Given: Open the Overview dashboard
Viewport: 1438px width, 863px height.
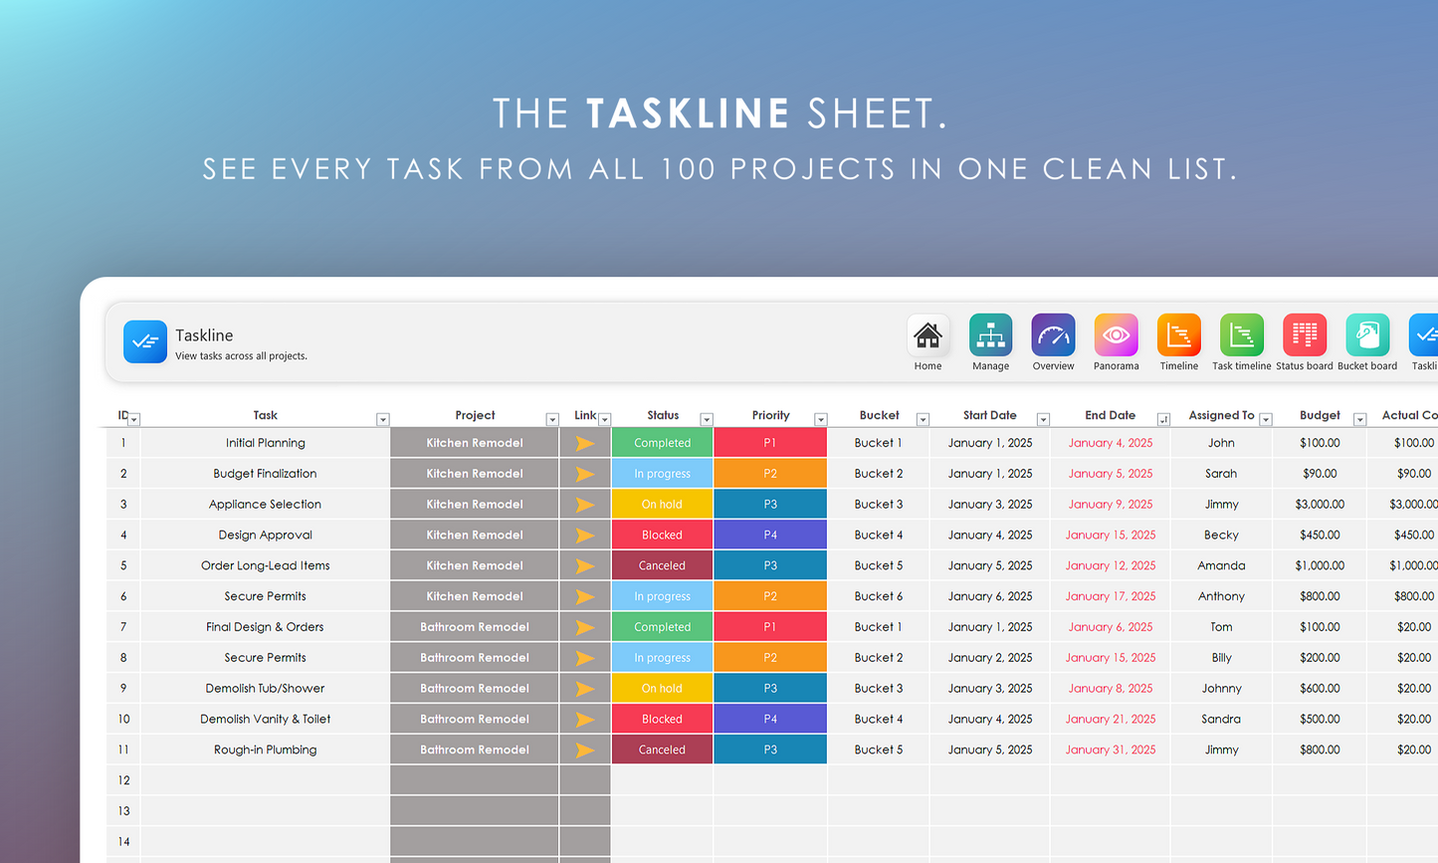Looking at the screenshot, I should click(x=1053, y=336).
